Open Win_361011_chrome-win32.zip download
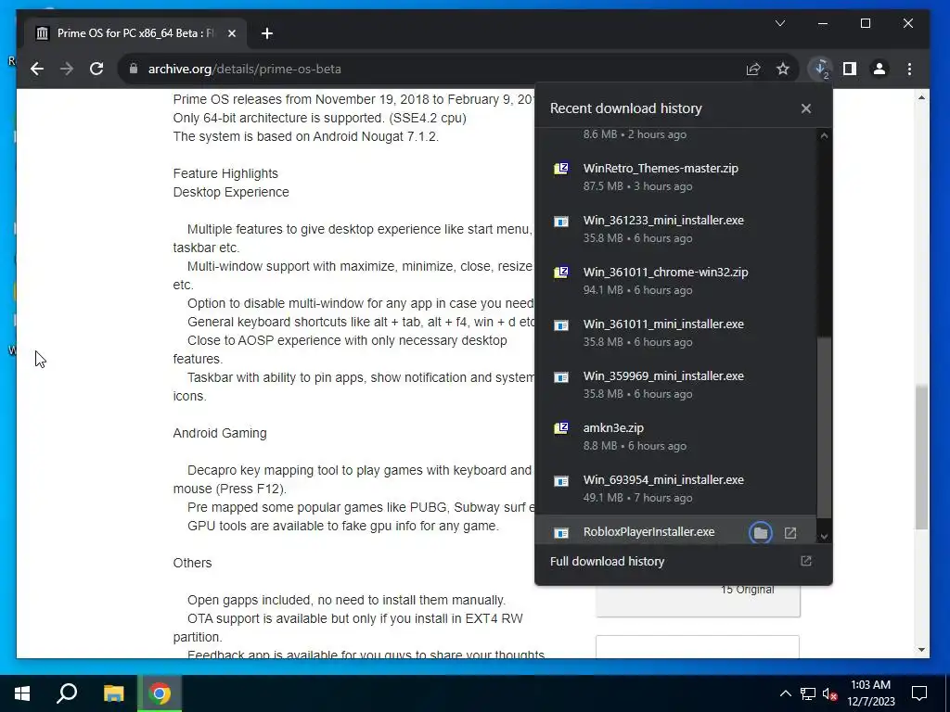Image resolution: width=950 pixels, height=712 pixels. click(x=675, y=281)
